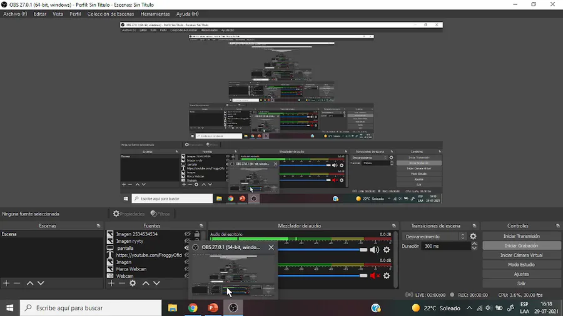Open Google Chrome from the taskbar
Screen dimensions: 563x316
click(193, 308)
